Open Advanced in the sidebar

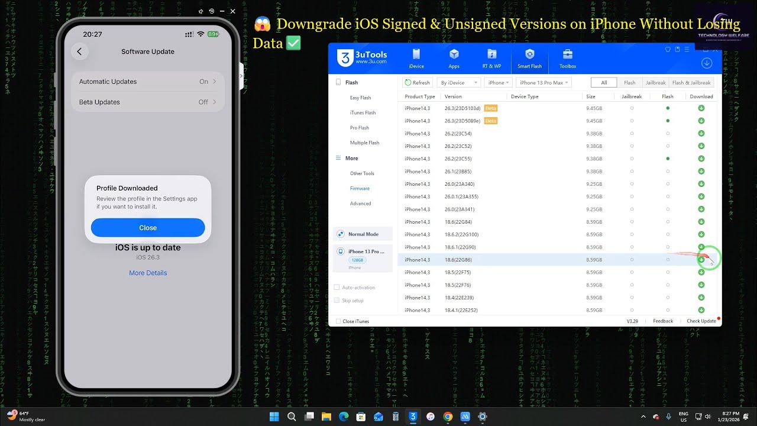[360, 204]
